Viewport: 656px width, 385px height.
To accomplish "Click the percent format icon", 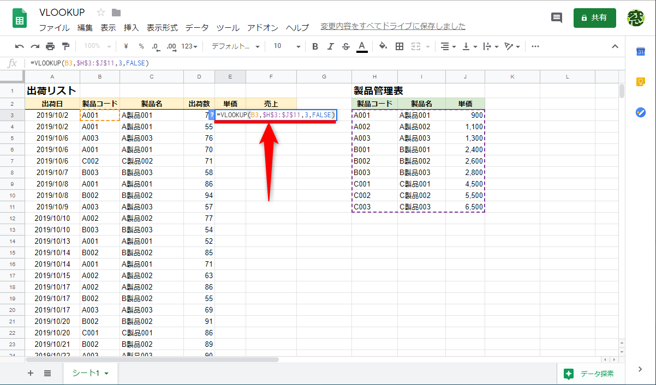I will 141,46.
